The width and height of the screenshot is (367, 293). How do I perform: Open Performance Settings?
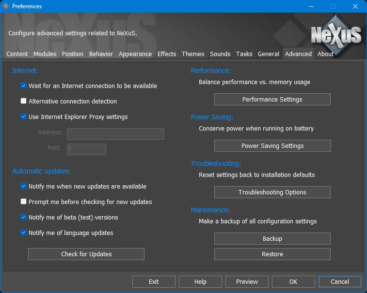(x=272, y=100)
